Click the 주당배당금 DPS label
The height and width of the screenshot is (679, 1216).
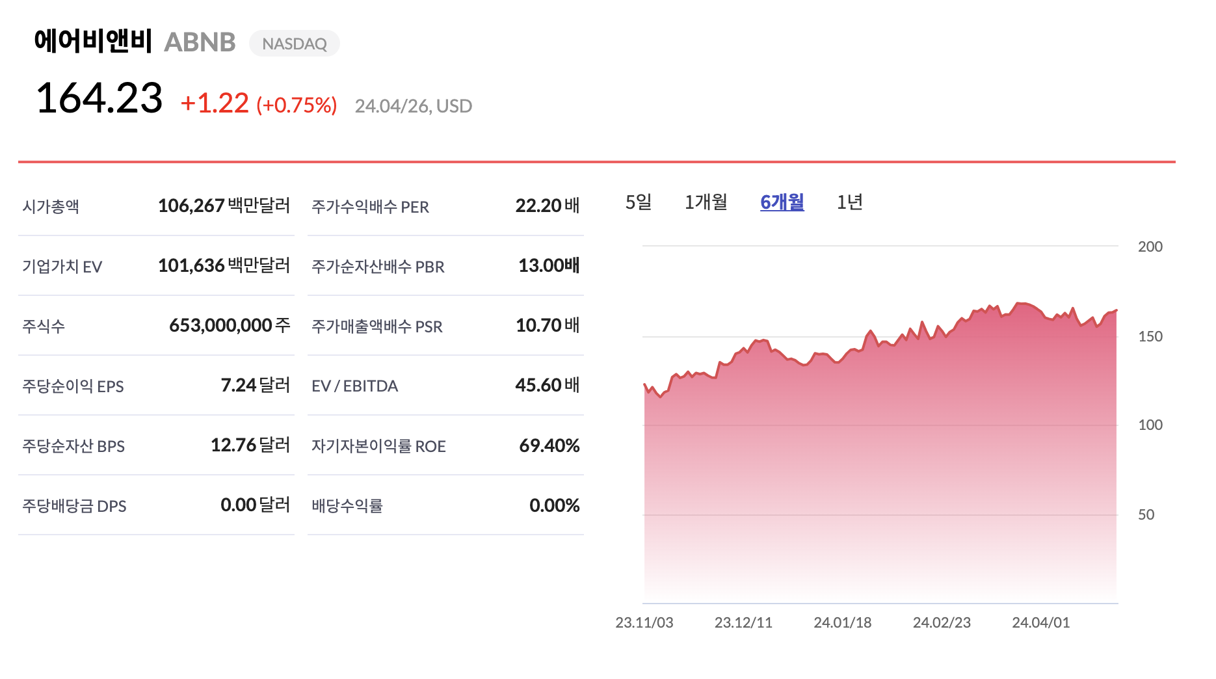pos(74,506)
